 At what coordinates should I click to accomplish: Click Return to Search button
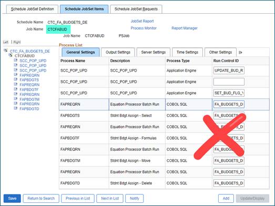(41, 199)
